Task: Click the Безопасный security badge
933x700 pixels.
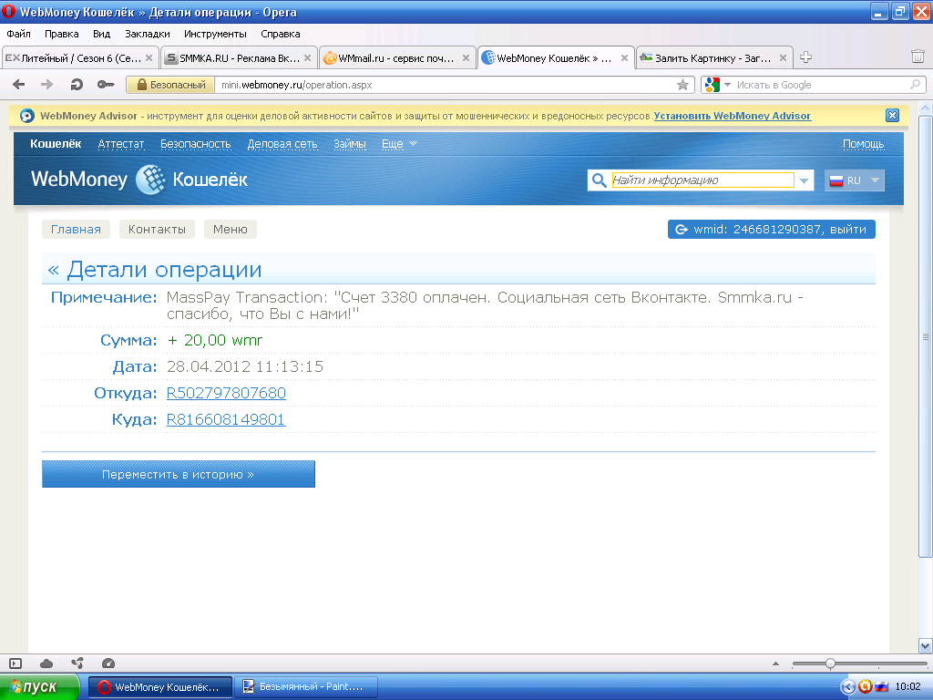Action: (170, 85)
